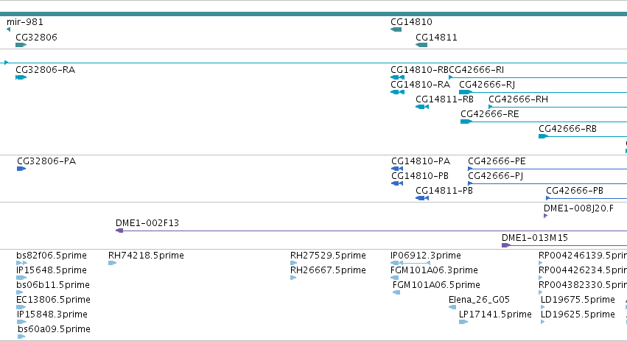Click the mir-981 gene arrow glyph
The height and width of the screenshot is (341, 627).
coord(8,29)
